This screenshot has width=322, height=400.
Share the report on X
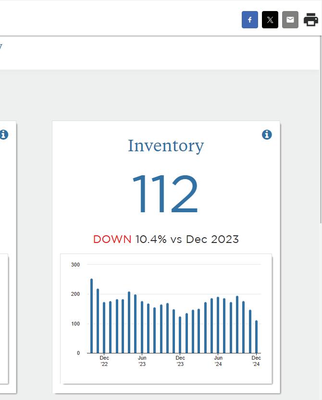(270, 20)
